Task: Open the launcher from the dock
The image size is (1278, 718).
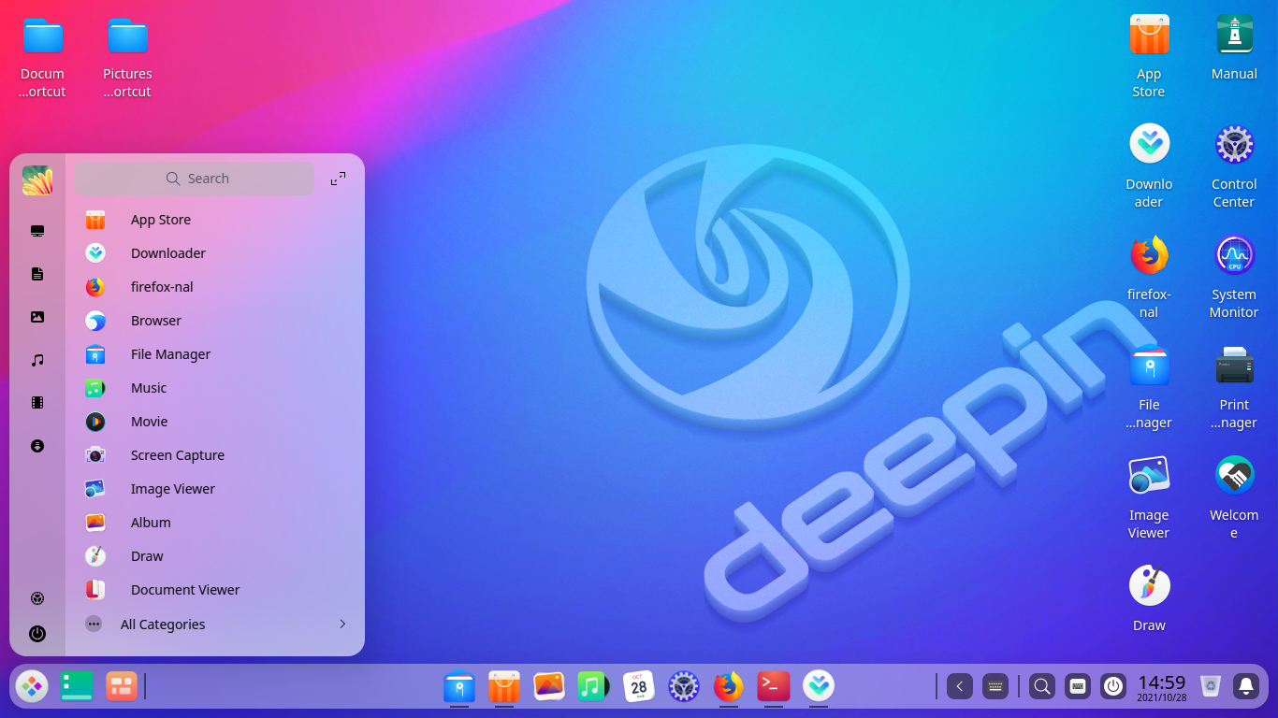Action: point(32,687)
